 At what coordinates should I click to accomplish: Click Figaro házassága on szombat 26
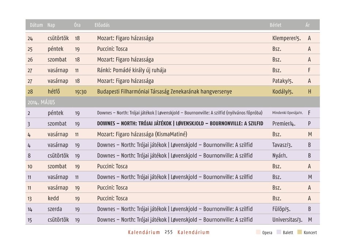(x=125, y=60)
